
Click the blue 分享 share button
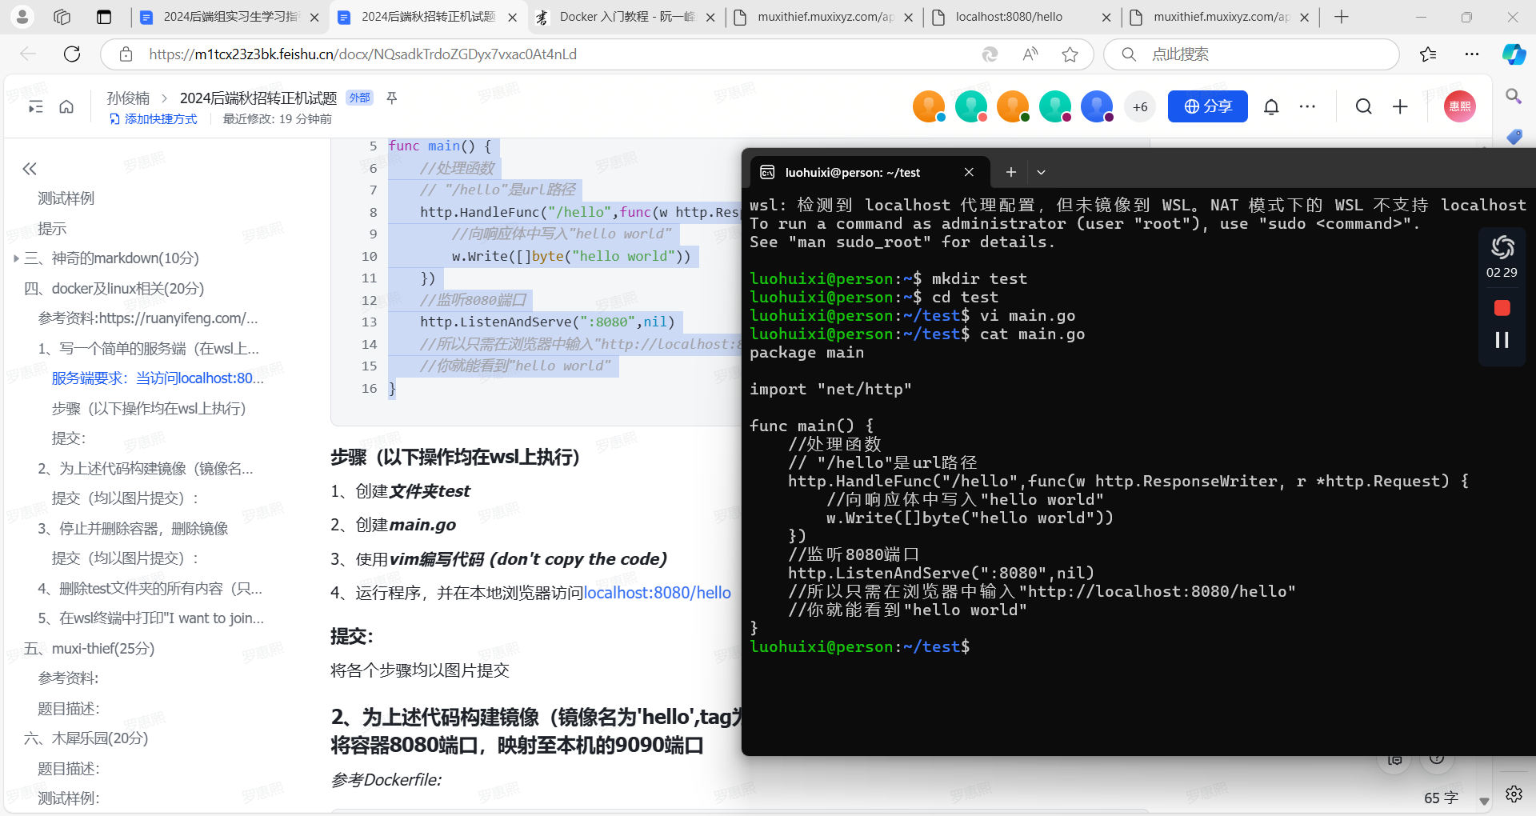[1207, 106]
